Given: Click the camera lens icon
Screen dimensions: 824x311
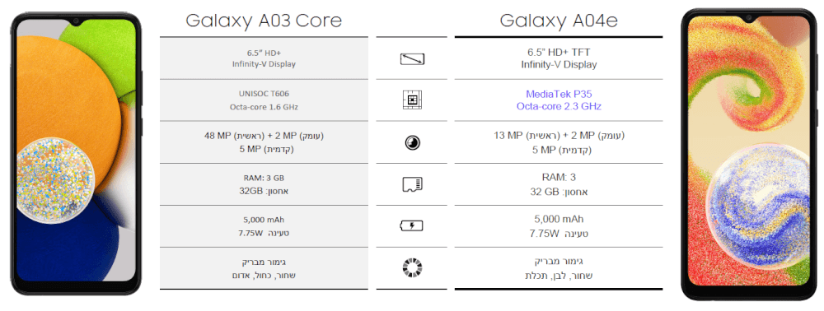Looking at the screenshot, I should coord(412,142).
